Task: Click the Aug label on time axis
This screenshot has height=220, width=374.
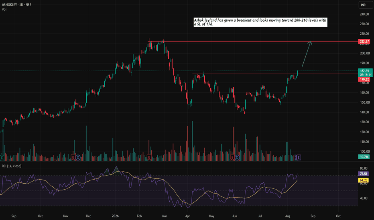Action: (x=288, y=216)
